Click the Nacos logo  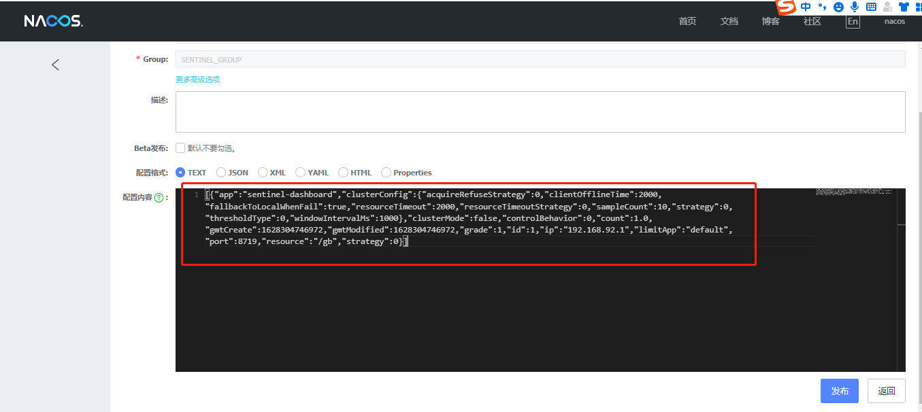coord(54,21)
